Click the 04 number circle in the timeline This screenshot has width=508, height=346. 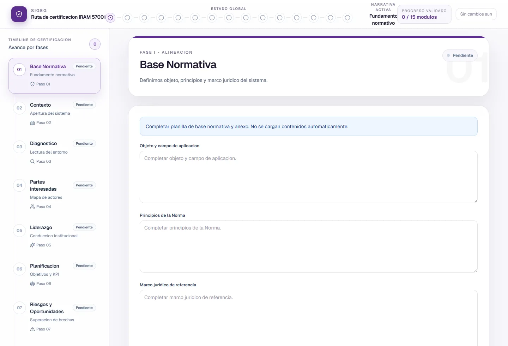[x=19, y=185]
